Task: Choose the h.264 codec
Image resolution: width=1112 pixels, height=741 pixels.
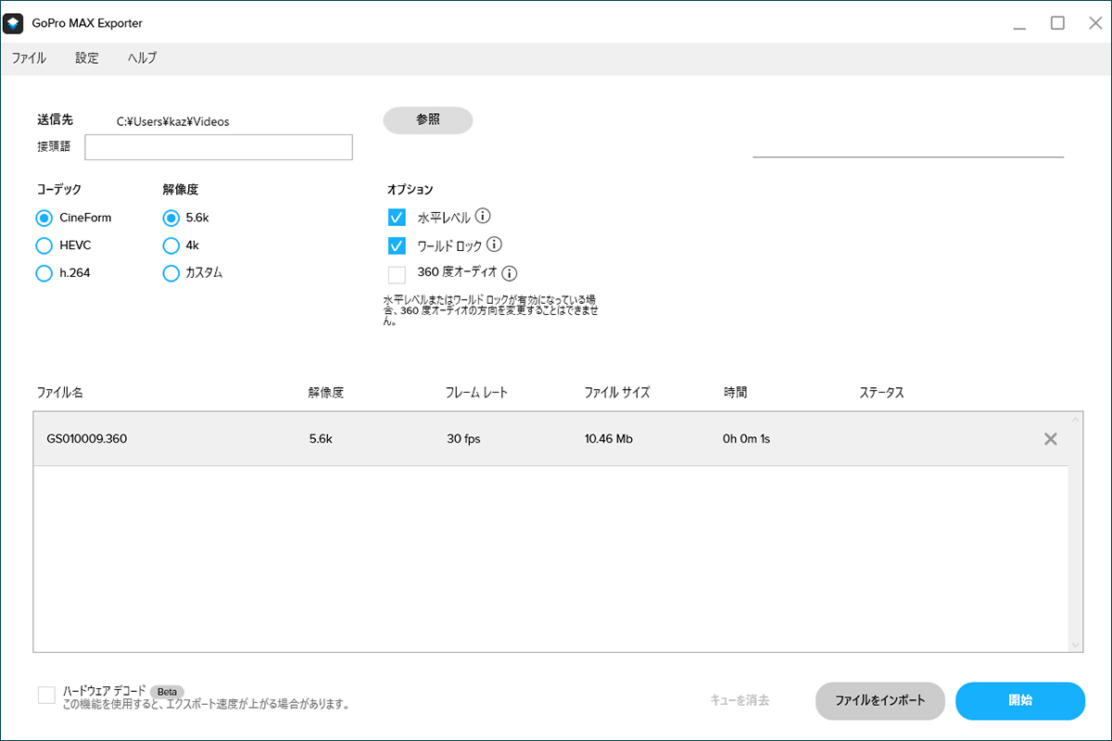Action: coord(44,273)
